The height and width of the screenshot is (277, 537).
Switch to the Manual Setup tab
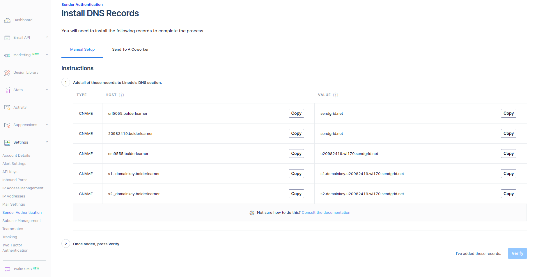[82, 50]
